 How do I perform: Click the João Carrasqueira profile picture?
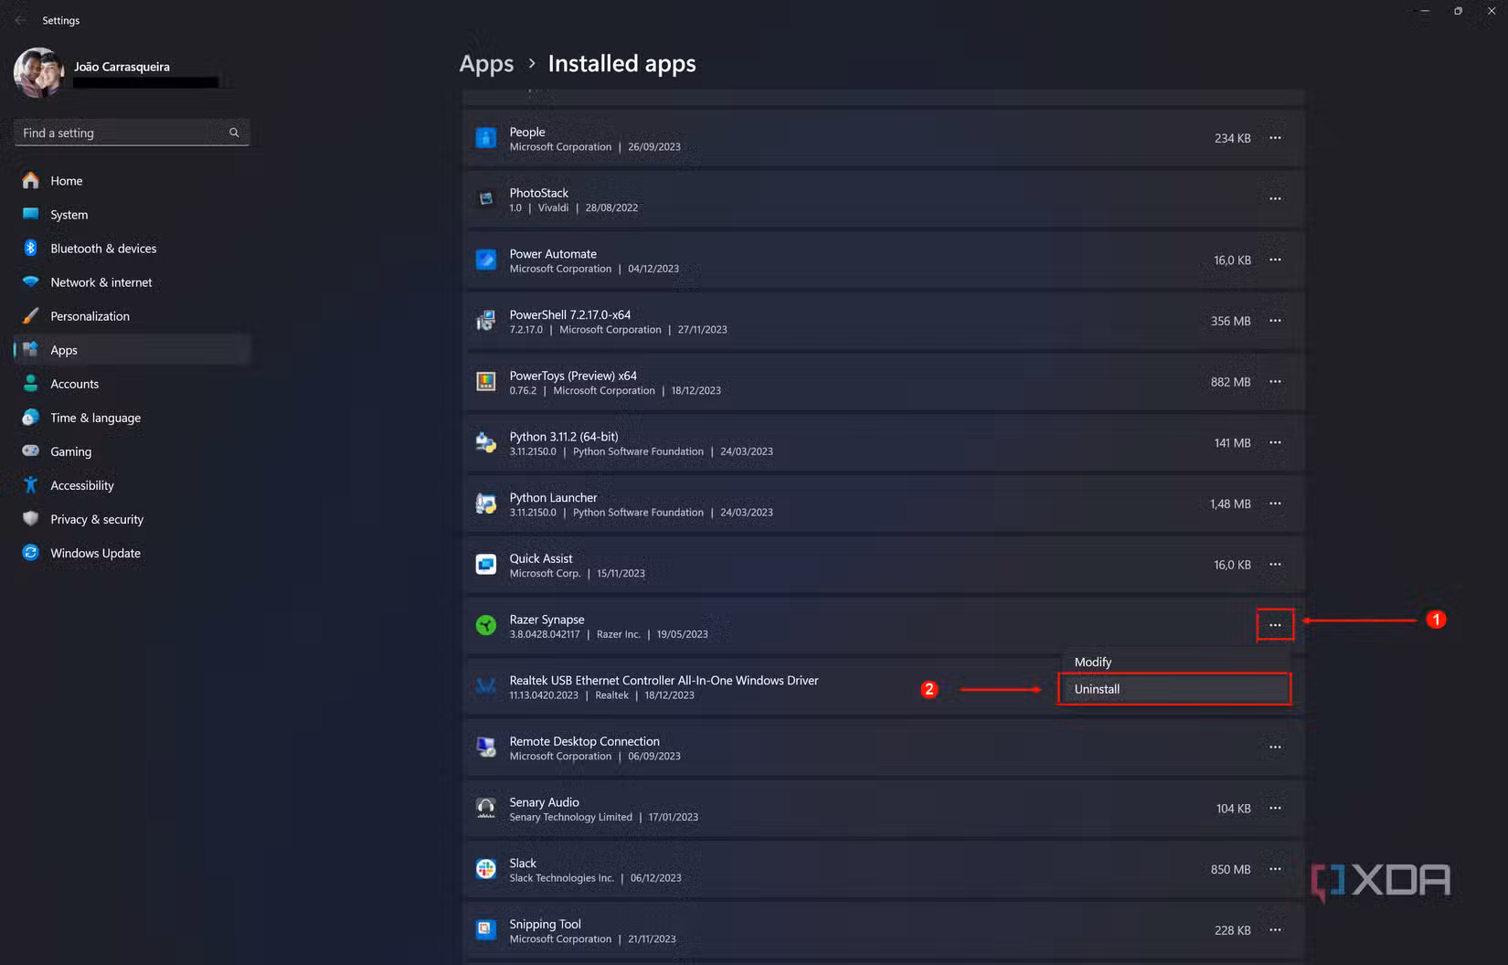tap(37, 72)
